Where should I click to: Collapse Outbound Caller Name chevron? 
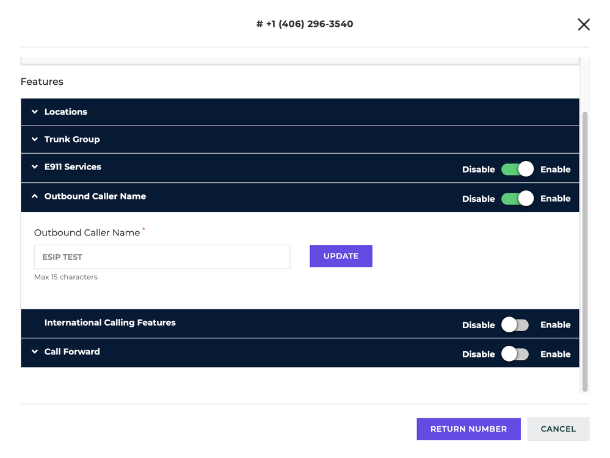(x=35, y=196)
